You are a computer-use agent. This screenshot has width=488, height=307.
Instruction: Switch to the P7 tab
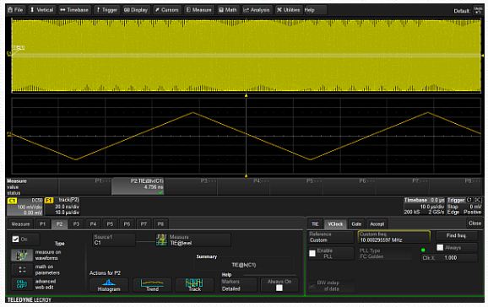(144, 224)
